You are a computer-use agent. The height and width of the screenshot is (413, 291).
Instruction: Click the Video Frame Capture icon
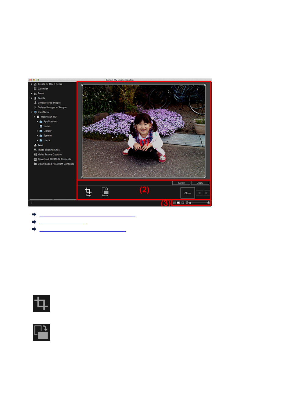(x=35, y=154)
